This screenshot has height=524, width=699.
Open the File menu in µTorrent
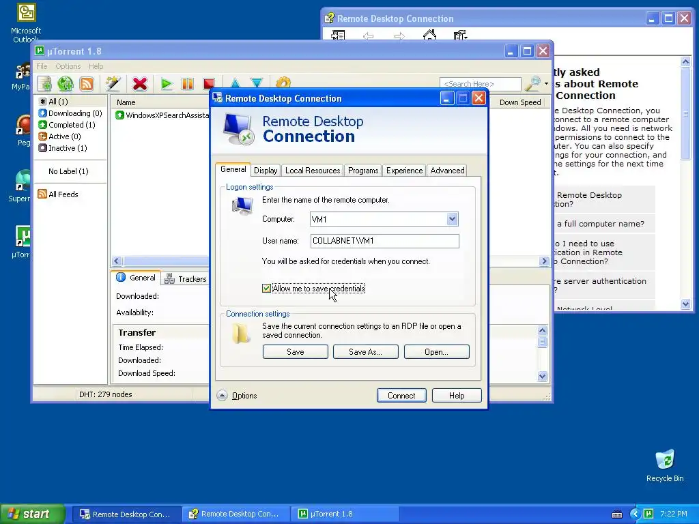(42, 66)
